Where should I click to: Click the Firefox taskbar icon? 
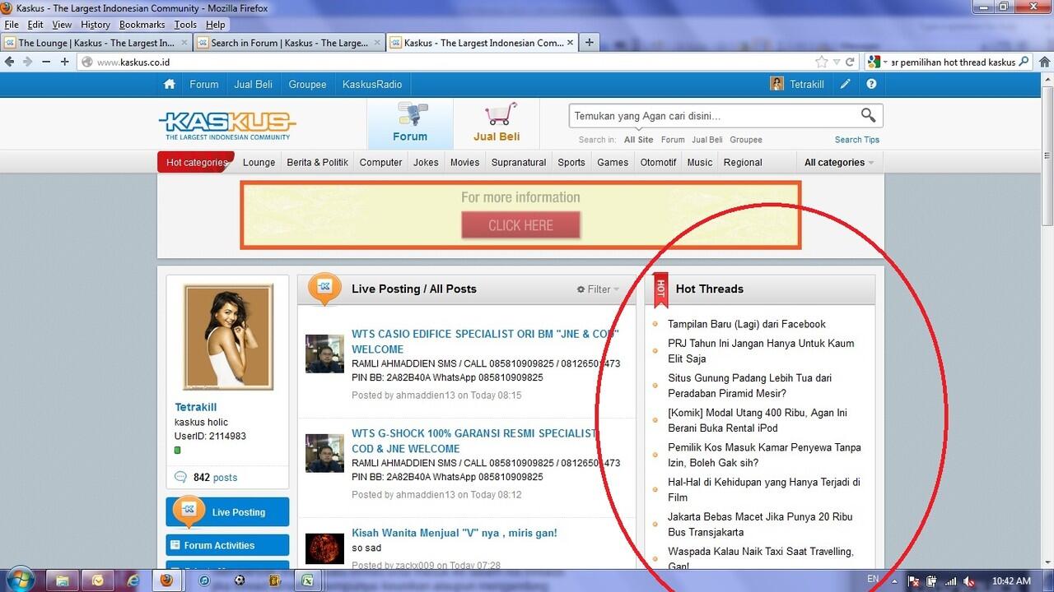(167, 580)
